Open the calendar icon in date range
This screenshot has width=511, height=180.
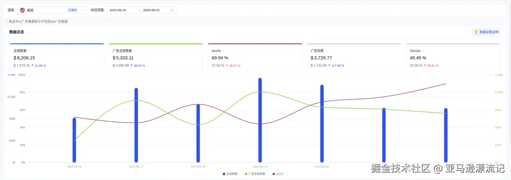click(x=172, y=10)
